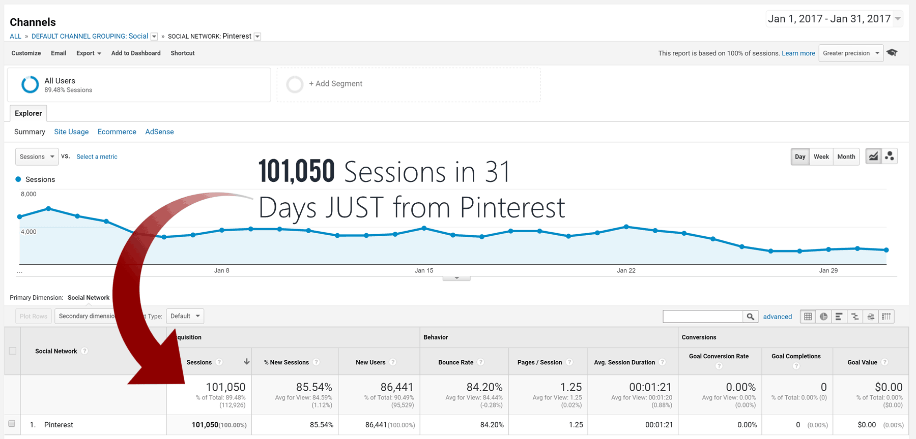Select the Comparison view icon

click(855, 317)
